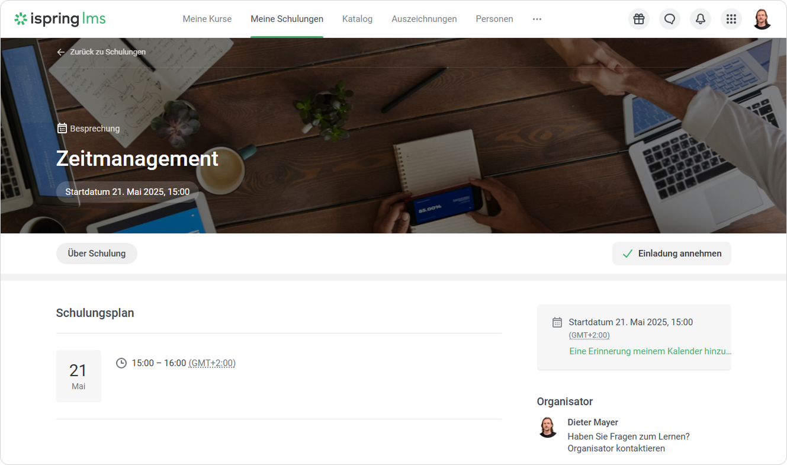Image resolution: width=787 pixels, height=465 pixels.
Task: Go to the Auszeichnungen tab
Action: [x=424, y=19]
